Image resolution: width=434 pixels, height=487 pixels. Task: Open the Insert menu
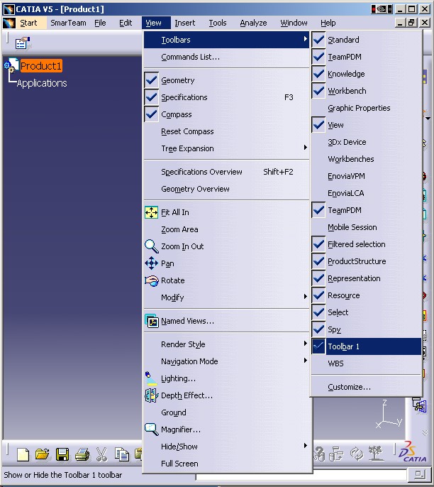coord(185,23)
